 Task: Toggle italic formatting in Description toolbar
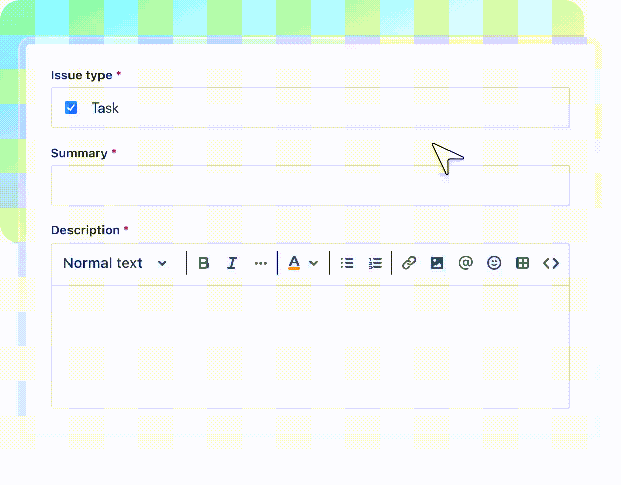[x=232, y=263]
